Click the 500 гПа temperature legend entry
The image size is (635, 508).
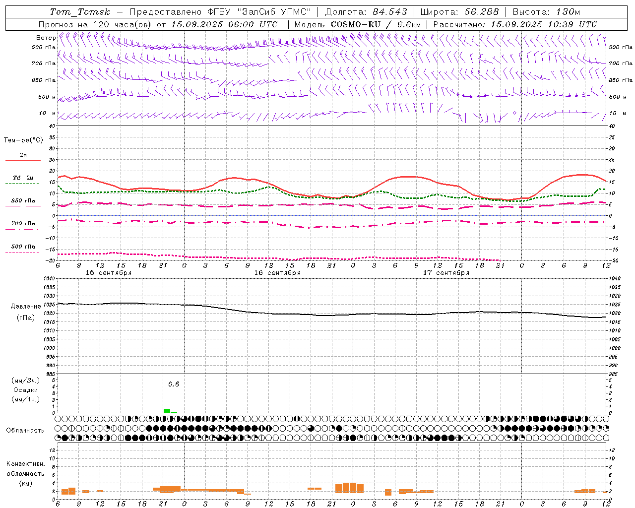point(23,249)
